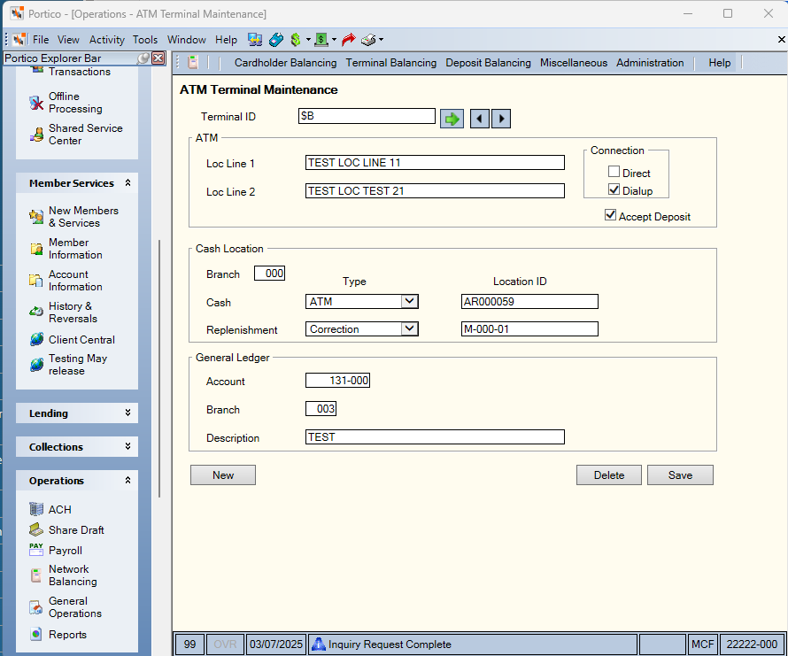Open the Administration menu
The height and width of the screenshot is (656, 788).
click(x=650, y=63)
